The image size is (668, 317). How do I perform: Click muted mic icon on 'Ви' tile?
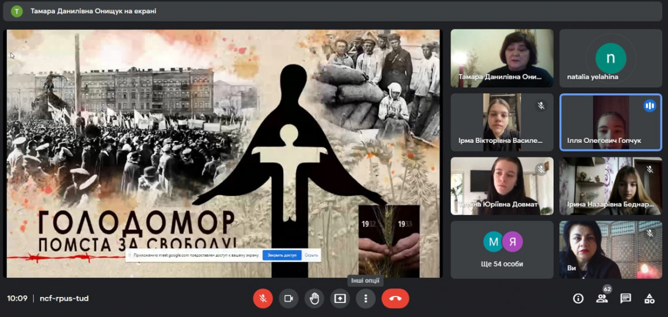650,233
